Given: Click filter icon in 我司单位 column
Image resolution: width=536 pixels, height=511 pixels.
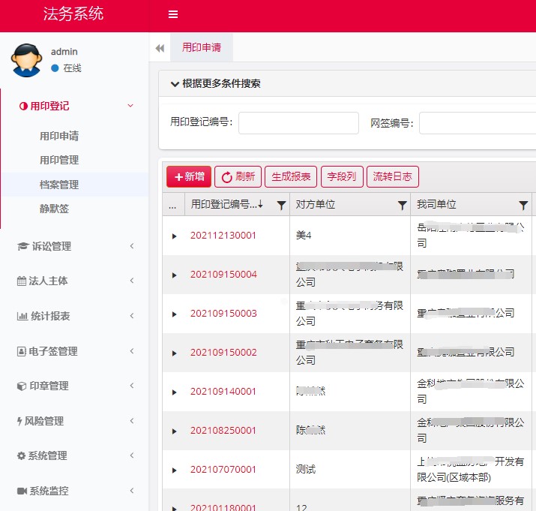Looking at the screenshot, I should coord(523,205).
